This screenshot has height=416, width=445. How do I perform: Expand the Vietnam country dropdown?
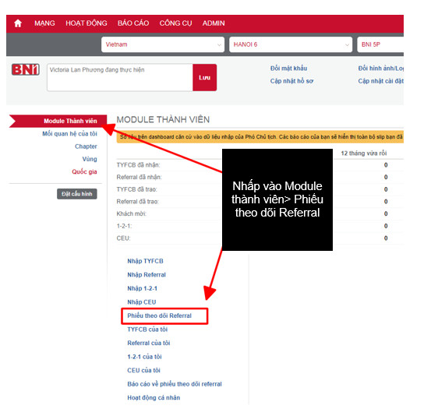click(x=163, y=44)
